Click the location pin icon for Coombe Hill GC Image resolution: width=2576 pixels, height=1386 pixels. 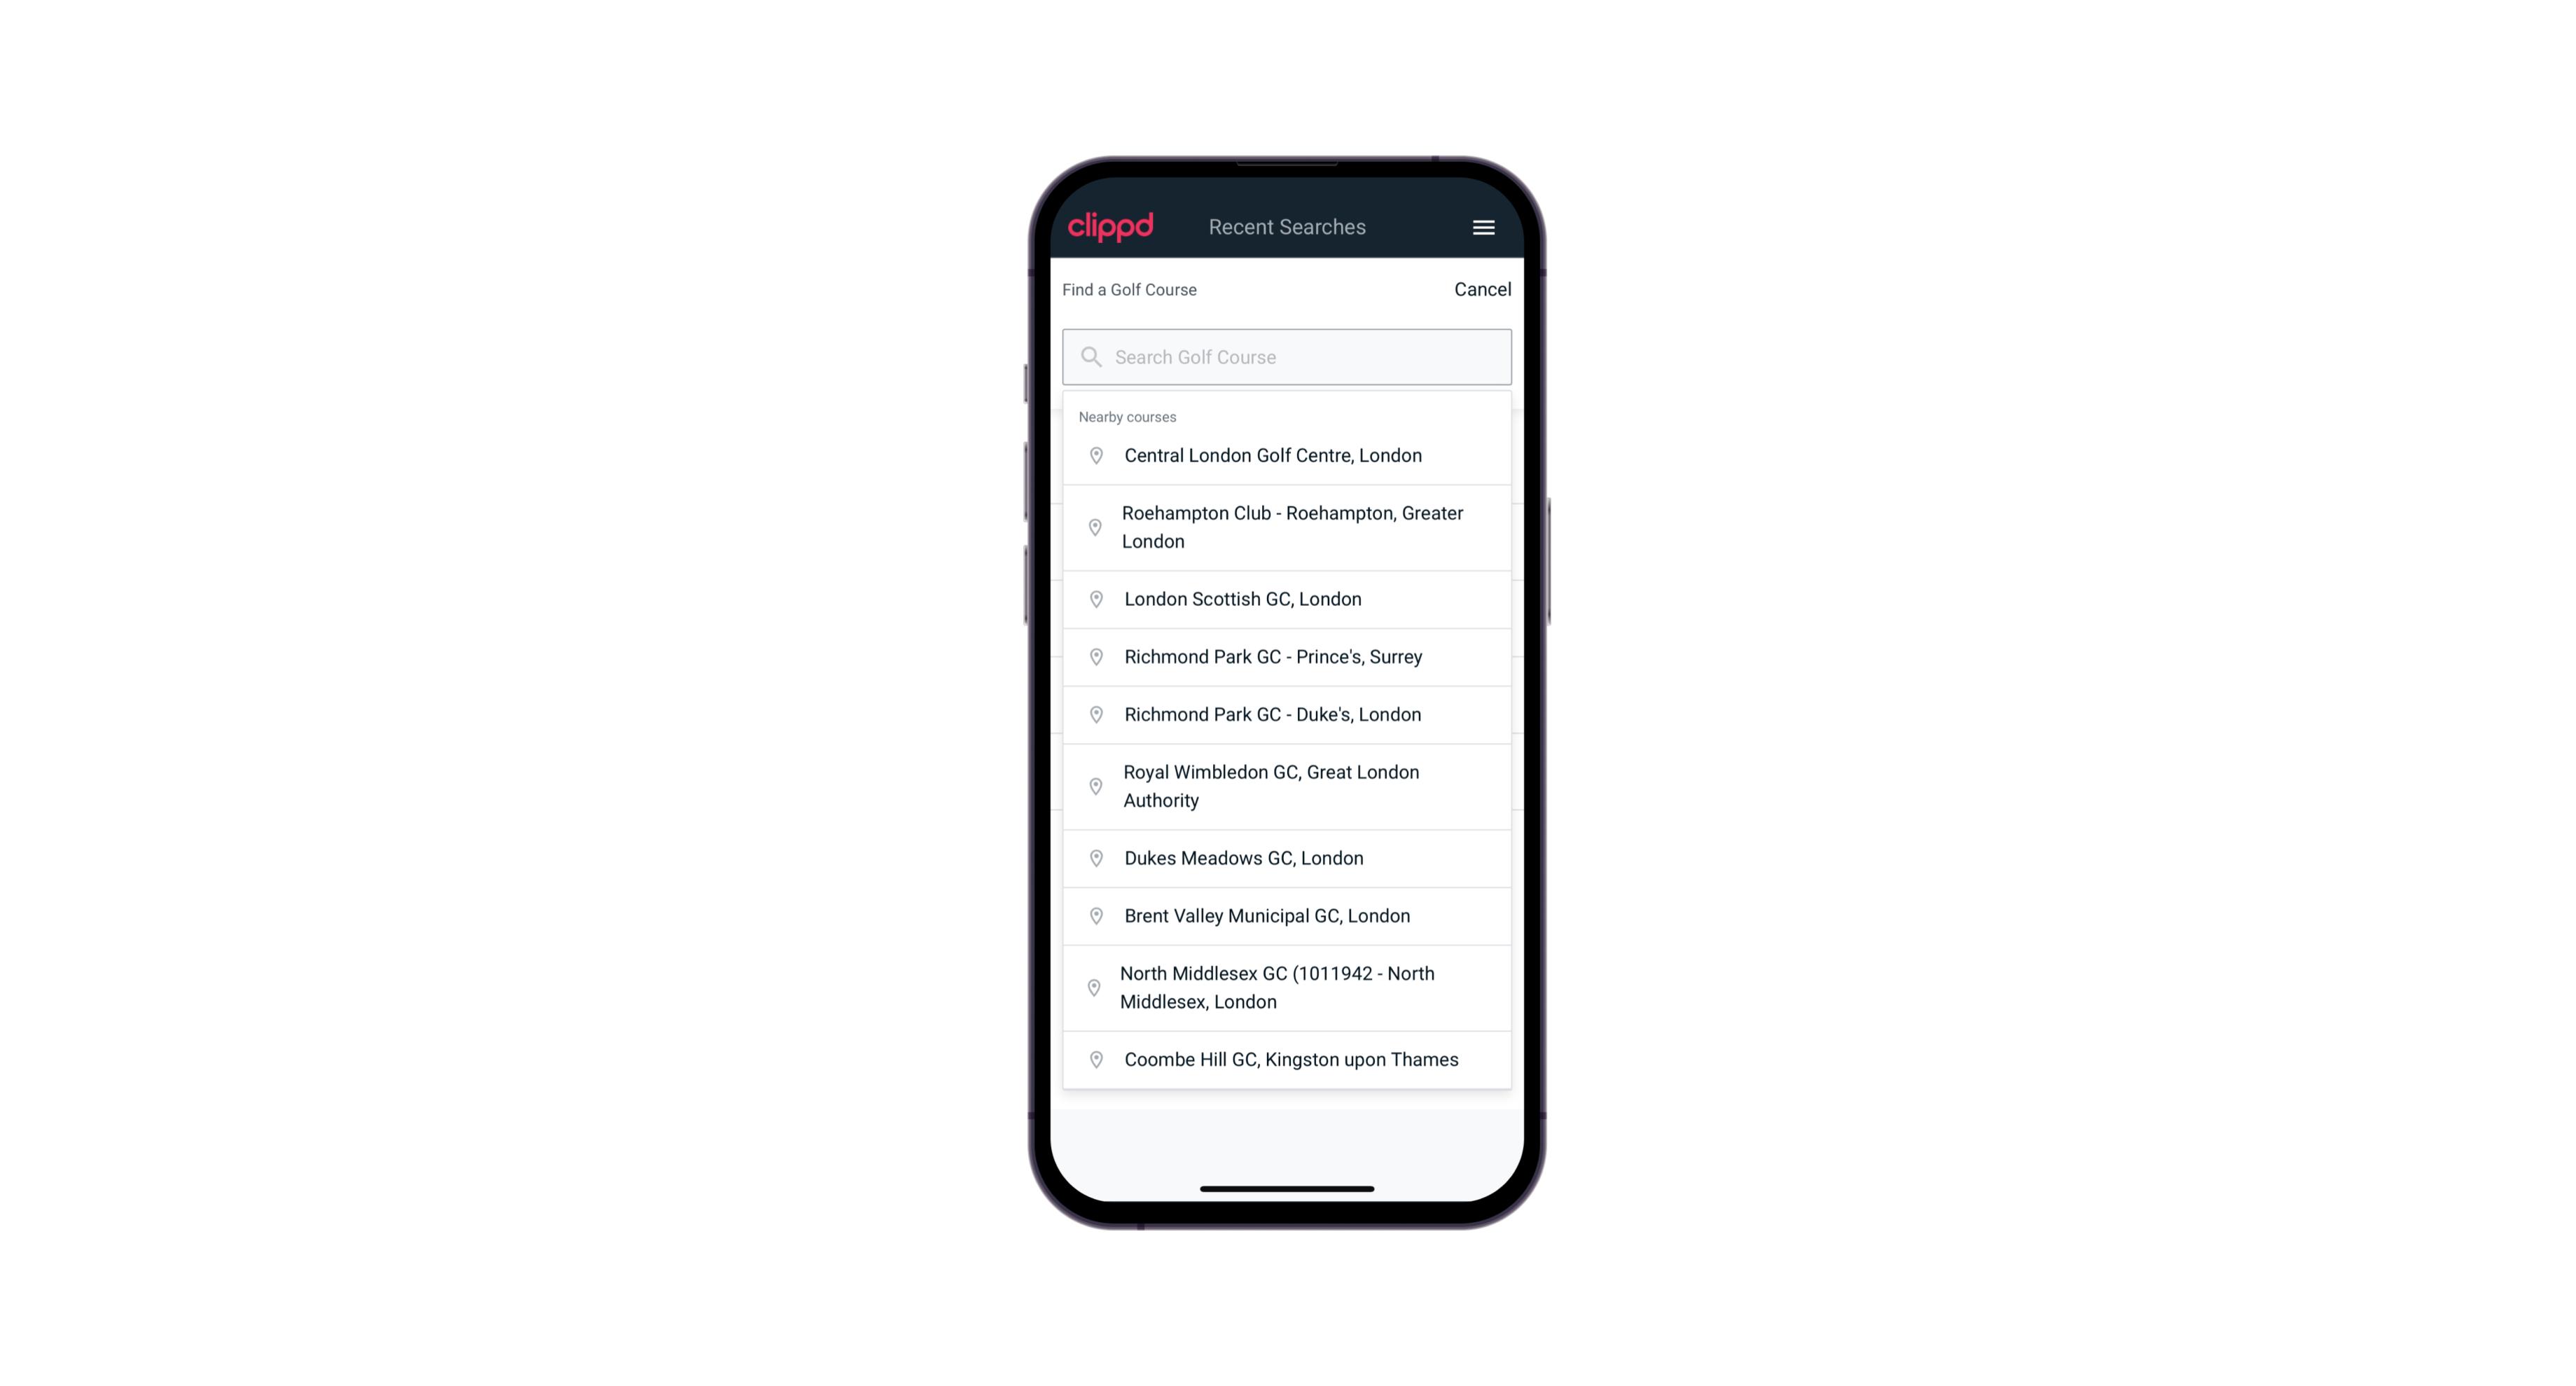coord(1092,1058)
